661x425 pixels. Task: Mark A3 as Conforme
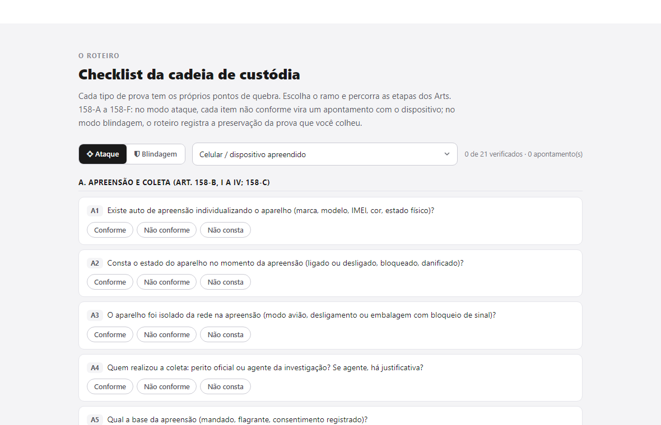pyautogui.click(x=110, y=334)
